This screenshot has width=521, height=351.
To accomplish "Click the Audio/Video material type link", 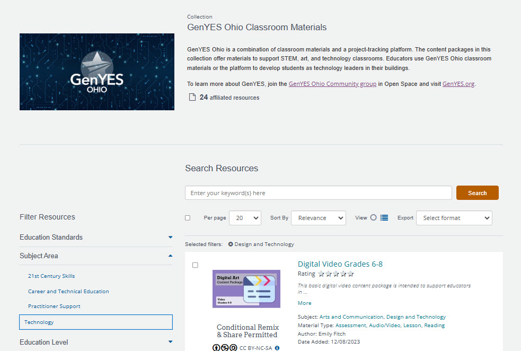I will 385,326.
